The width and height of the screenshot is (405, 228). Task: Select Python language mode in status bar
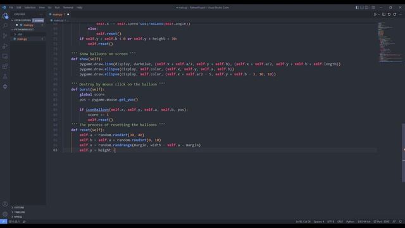tap(350, 222)
